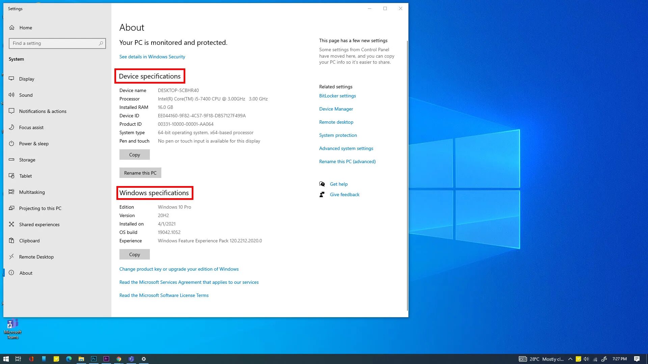Click Copy button under Windows specifications
Screen dimensions: 648x364
[x=134, y=254]
